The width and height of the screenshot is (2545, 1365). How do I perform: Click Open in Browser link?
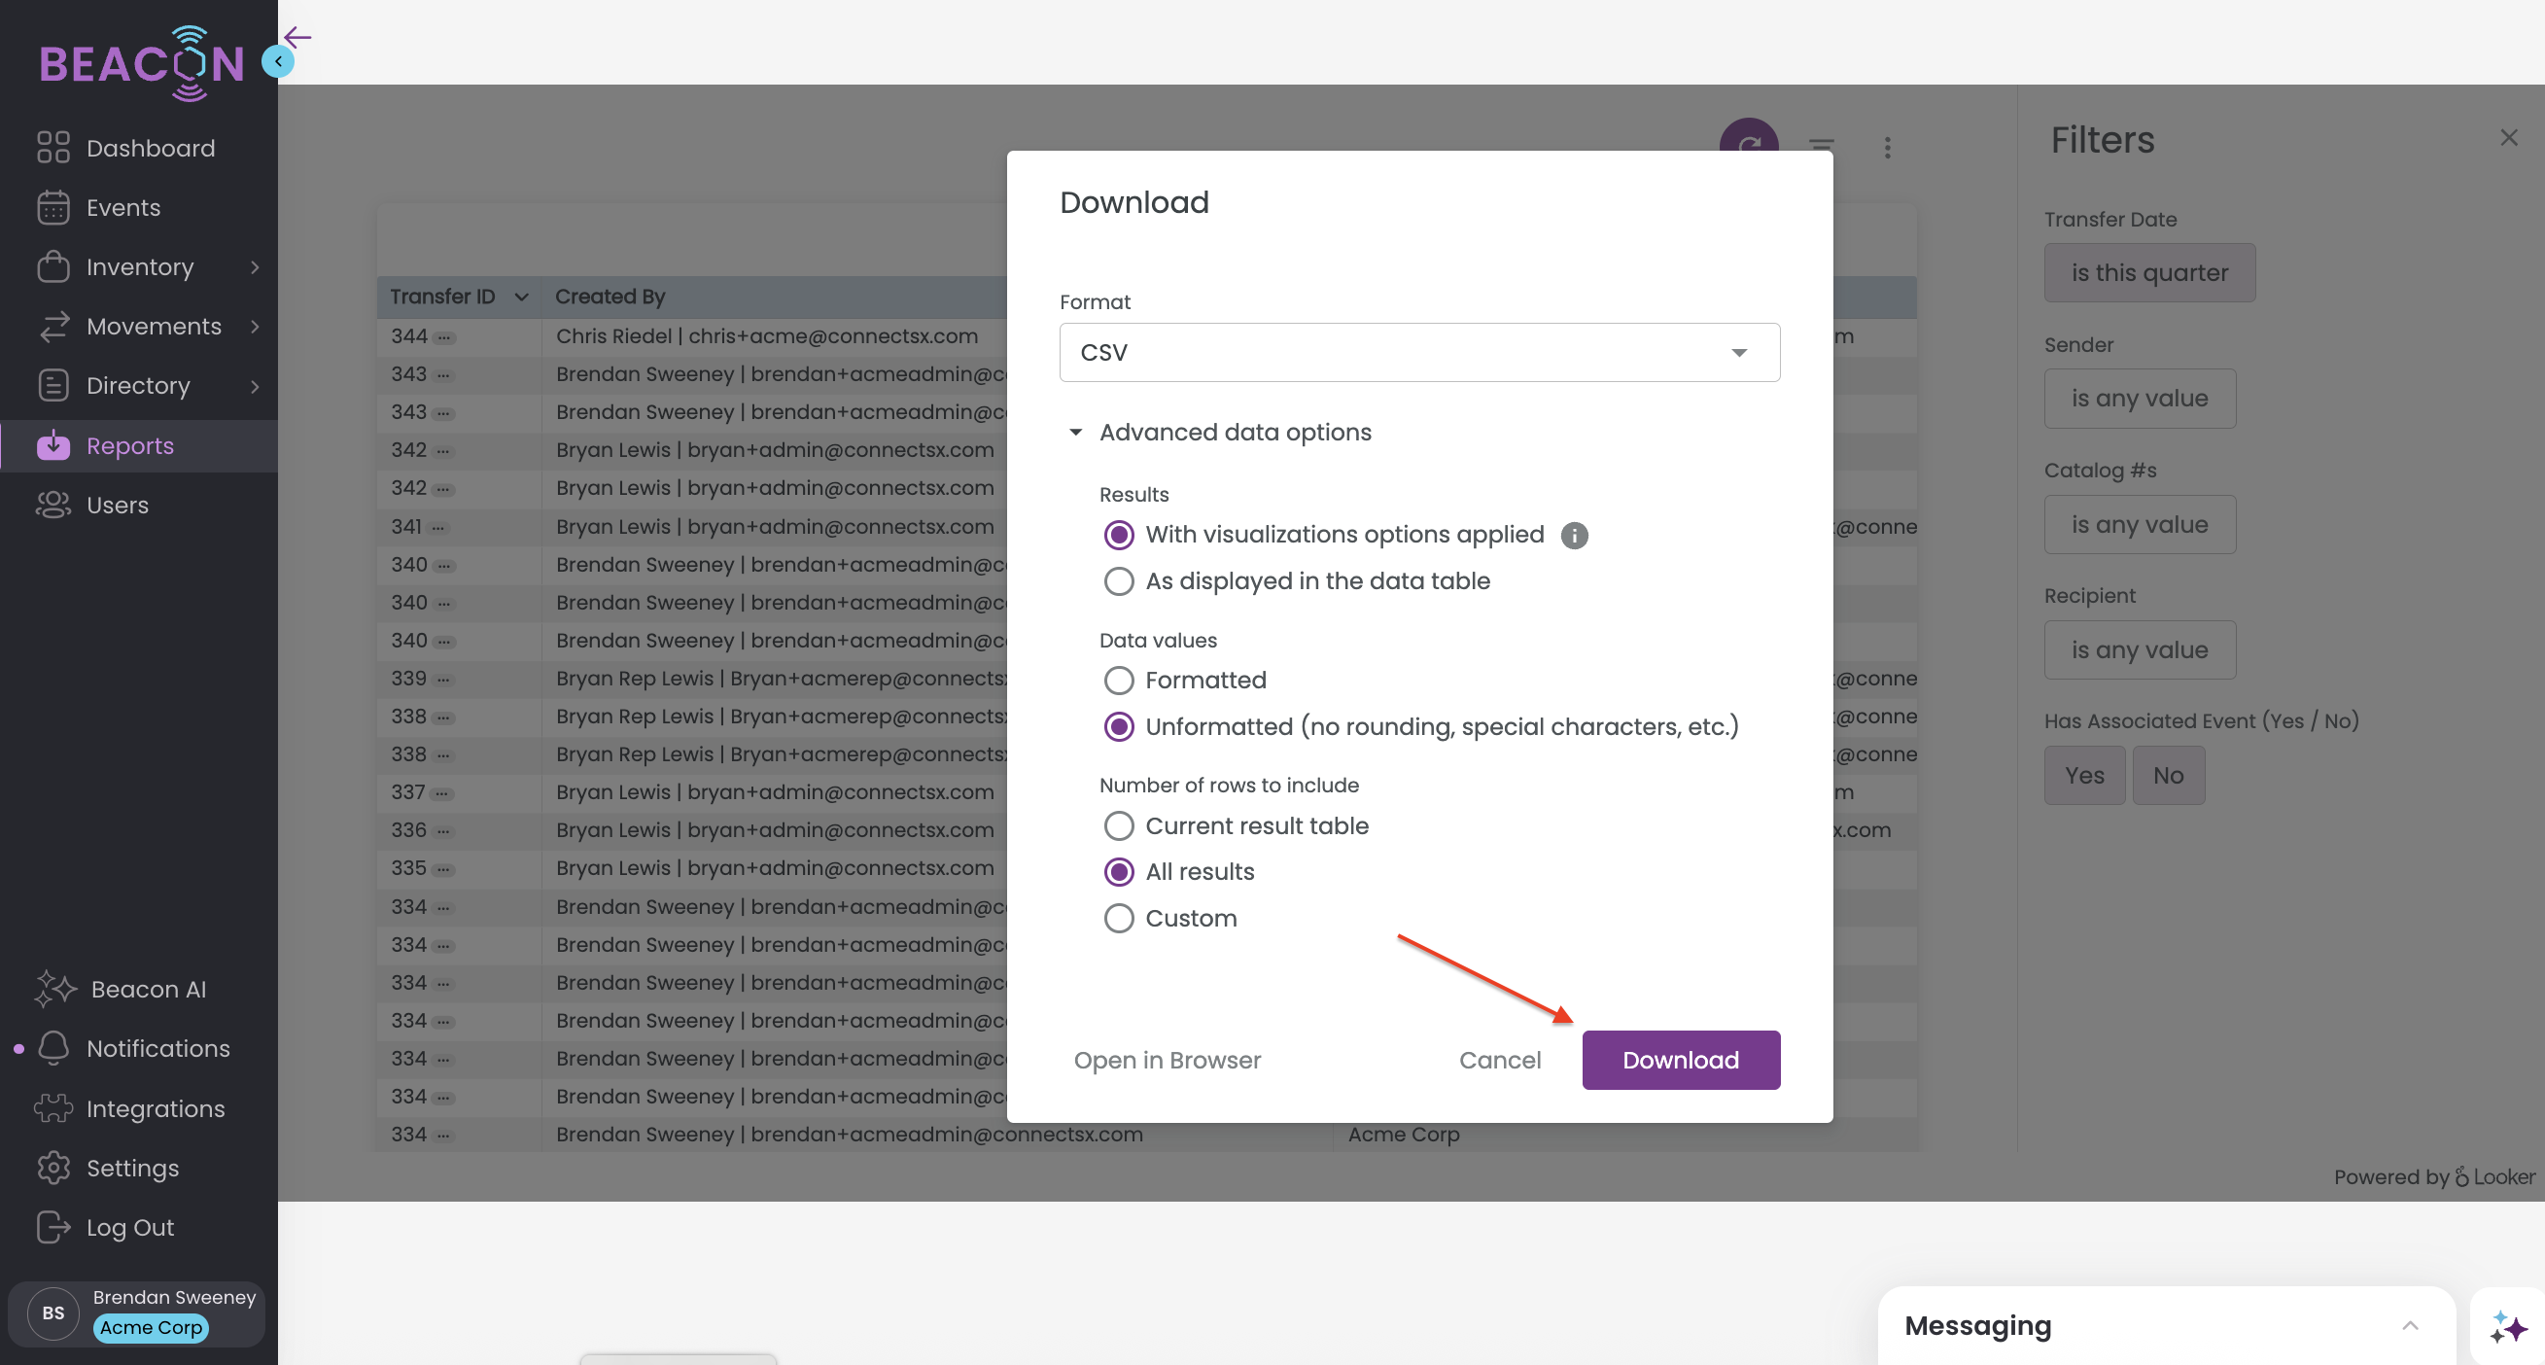pos(1167,1060)
